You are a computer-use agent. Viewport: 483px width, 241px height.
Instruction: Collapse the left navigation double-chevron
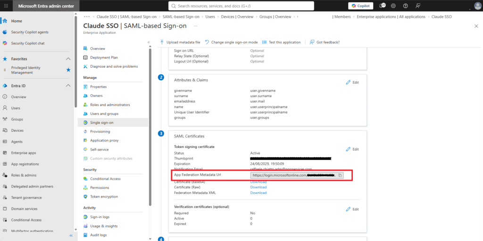tap(71, 235)
